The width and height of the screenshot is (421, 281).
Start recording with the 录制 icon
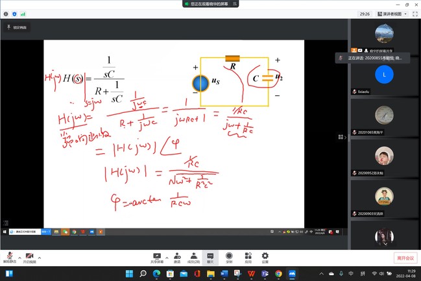(x=229, y=255)
